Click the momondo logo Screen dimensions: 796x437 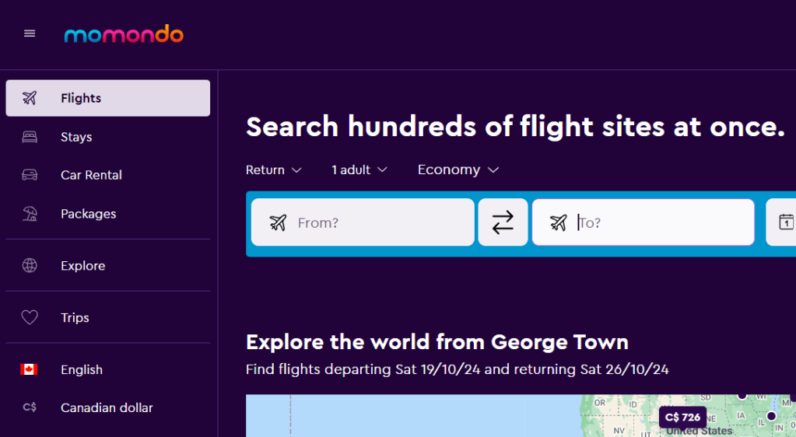[x=124, y=34]
